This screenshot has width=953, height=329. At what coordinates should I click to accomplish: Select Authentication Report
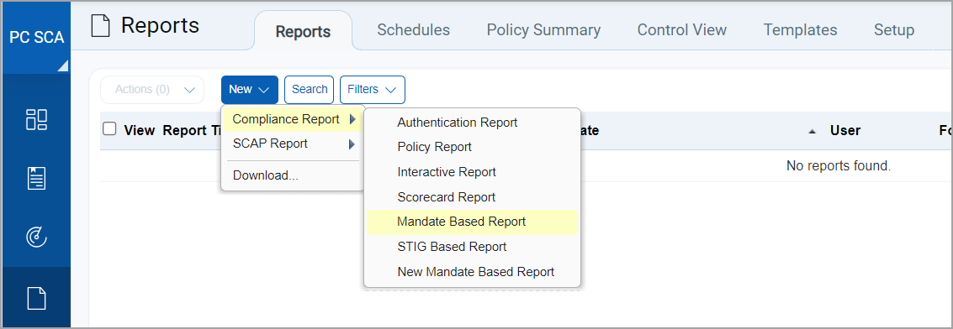pos(472,123)
